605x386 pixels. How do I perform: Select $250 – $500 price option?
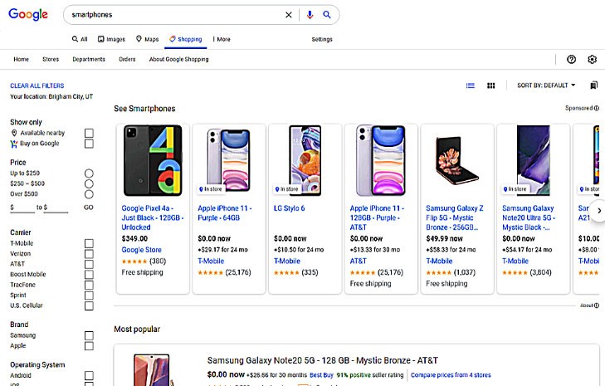coord(89,183)
